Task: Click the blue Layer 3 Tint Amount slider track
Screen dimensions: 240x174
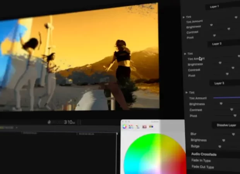Action: point(226,97)
